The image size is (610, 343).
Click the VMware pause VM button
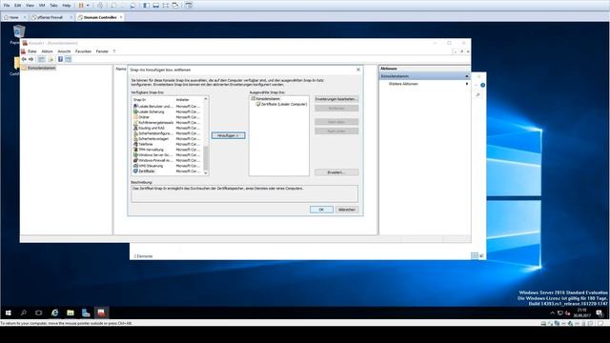(x=81, y=6)
